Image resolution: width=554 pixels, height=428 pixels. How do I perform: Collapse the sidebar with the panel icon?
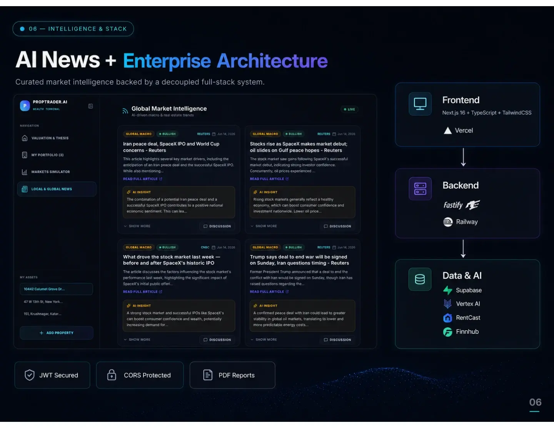[x=91, y=106]
